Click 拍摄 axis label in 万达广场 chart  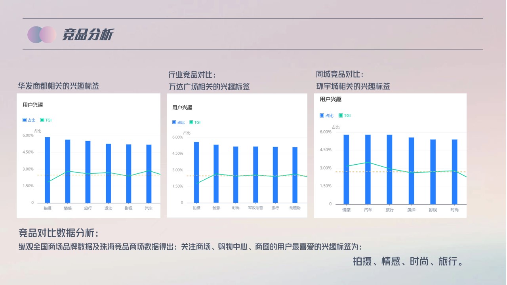coord(196,208)
